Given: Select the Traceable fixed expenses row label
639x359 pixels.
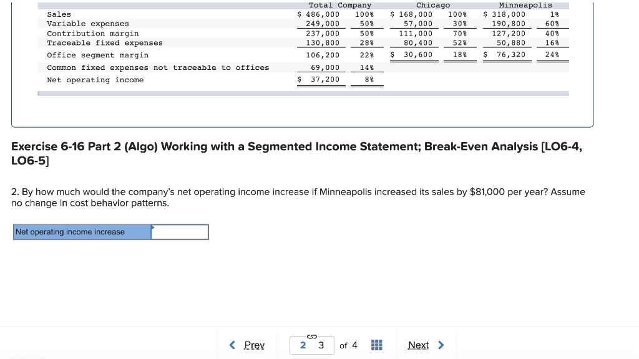Looking at the screenshot, I should click(105, 43).
